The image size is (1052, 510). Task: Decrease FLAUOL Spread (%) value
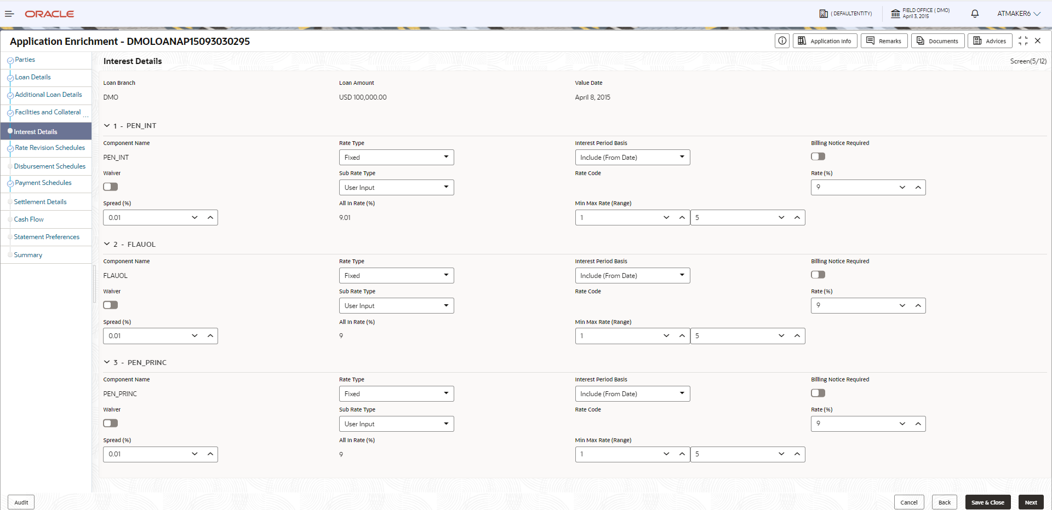coord(195,335)
